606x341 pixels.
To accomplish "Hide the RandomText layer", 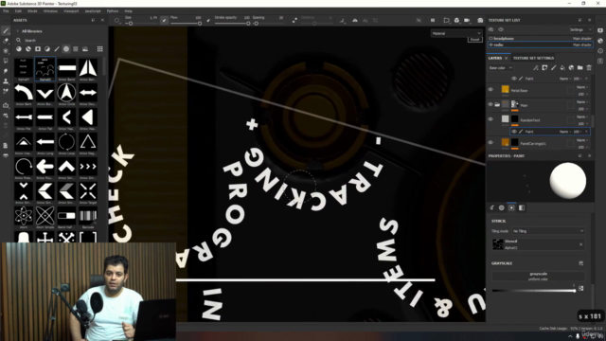I will point(490,119).
